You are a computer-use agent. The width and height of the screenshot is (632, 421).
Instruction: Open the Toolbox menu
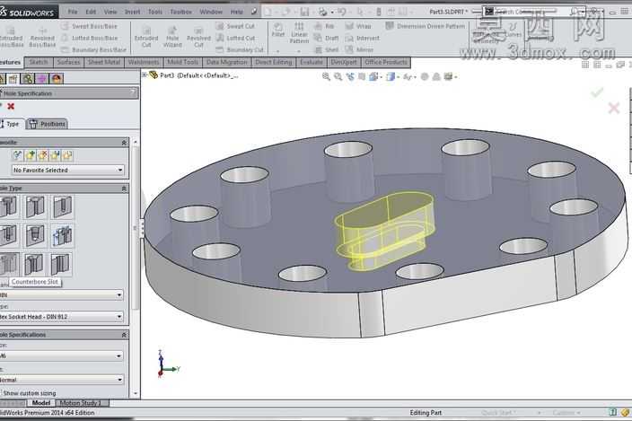point(180,12)
